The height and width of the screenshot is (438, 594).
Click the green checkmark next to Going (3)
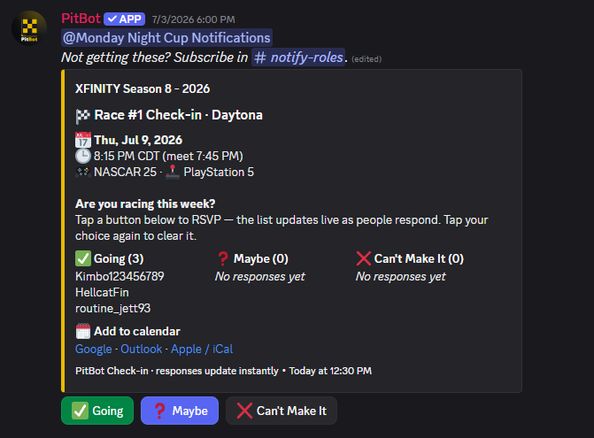(x=83, y=258)
